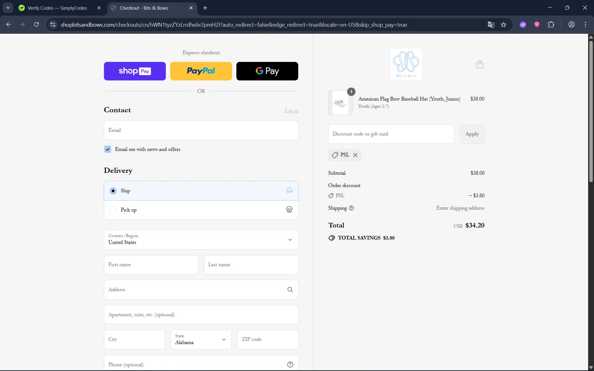The width and height of the screenshot is (594, 371).
Task: Open the Extensions puzzle icon
Action: click(x=551, y=25)
